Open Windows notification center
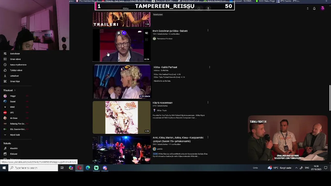 pos(326,168)
